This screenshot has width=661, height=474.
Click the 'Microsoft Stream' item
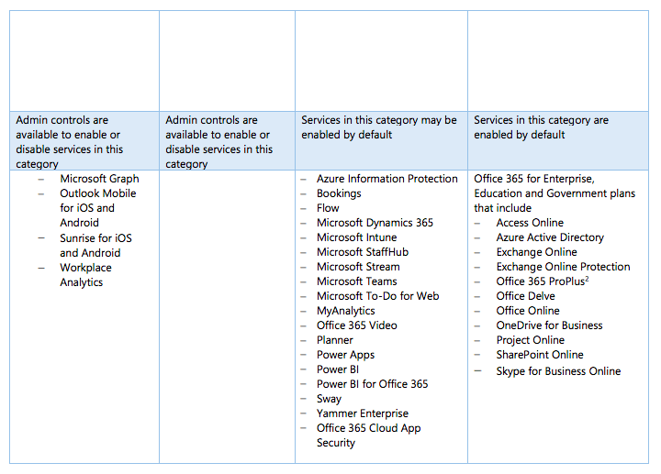coord(358,267)
